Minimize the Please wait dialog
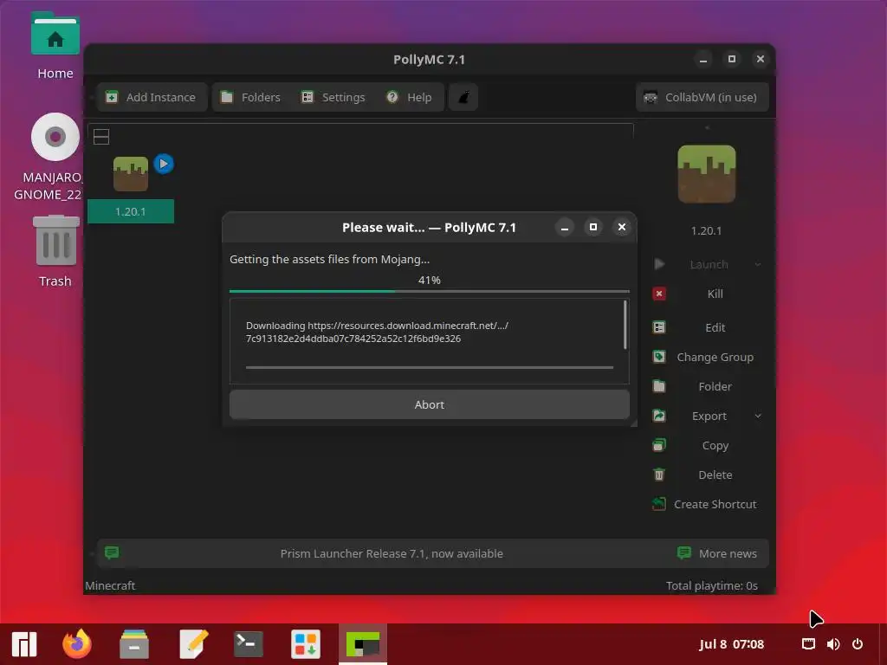The height and width of the screenshot is (665, 887). pyautogui.click(x=564, y=227)
